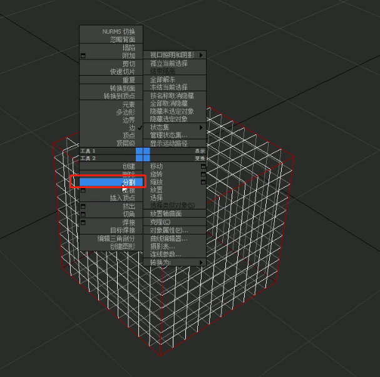Select 缩放 (Scale) transform
The height and width of the screenshot is (377, 380).
pos(157,182)
